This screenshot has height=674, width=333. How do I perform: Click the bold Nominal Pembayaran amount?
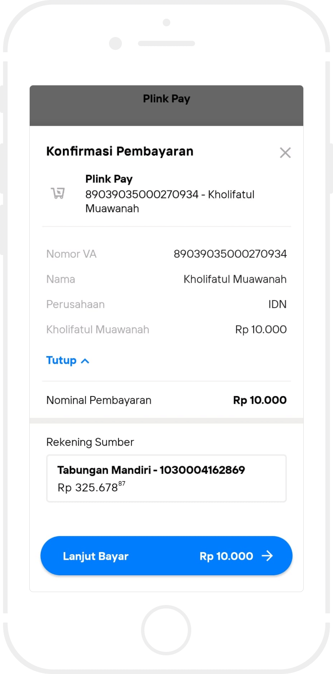259,400
